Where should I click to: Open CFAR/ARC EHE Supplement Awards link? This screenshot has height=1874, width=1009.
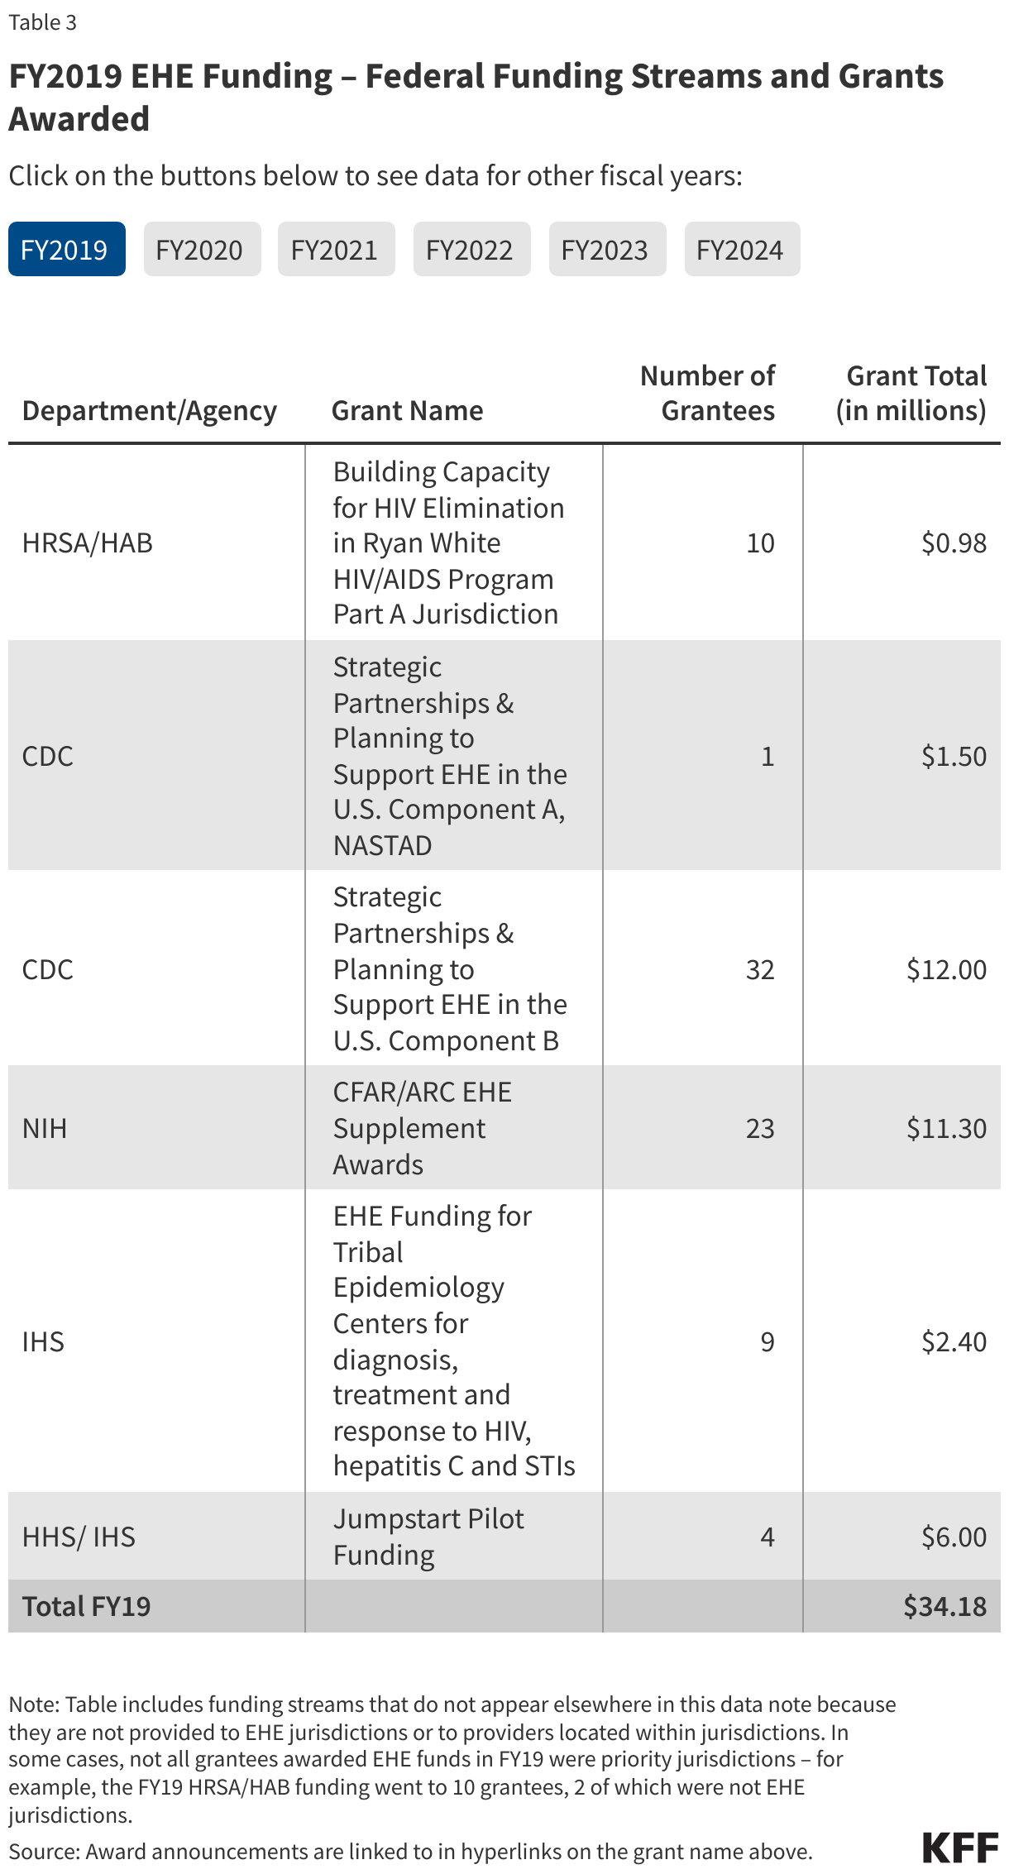point(422,1128)
